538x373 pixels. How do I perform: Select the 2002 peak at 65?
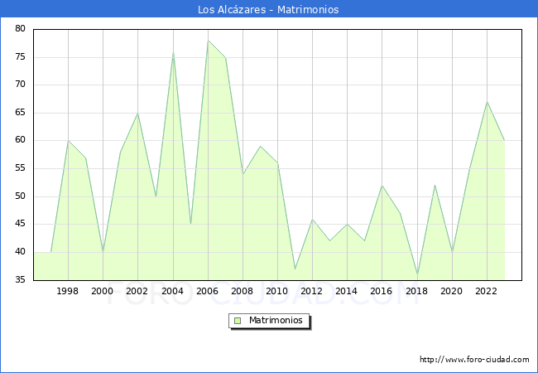137,113
